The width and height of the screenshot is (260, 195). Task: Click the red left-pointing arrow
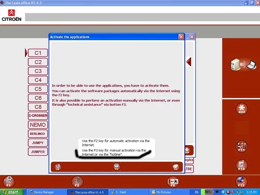[x=189, y=62]
